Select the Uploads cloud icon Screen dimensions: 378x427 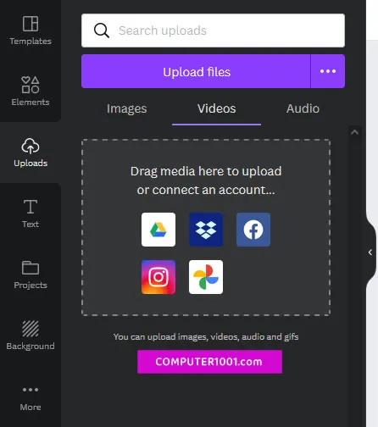[x=31, y=146]
